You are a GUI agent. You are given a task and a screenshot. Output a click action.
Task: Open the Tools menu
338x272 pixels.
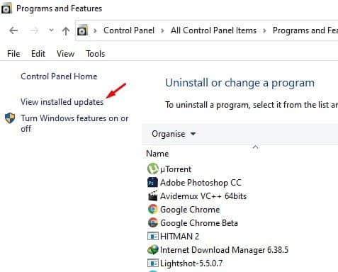click(x=95, y=54)
